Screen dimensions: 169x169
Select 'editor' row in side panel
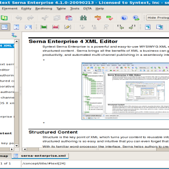coord(7,70)
